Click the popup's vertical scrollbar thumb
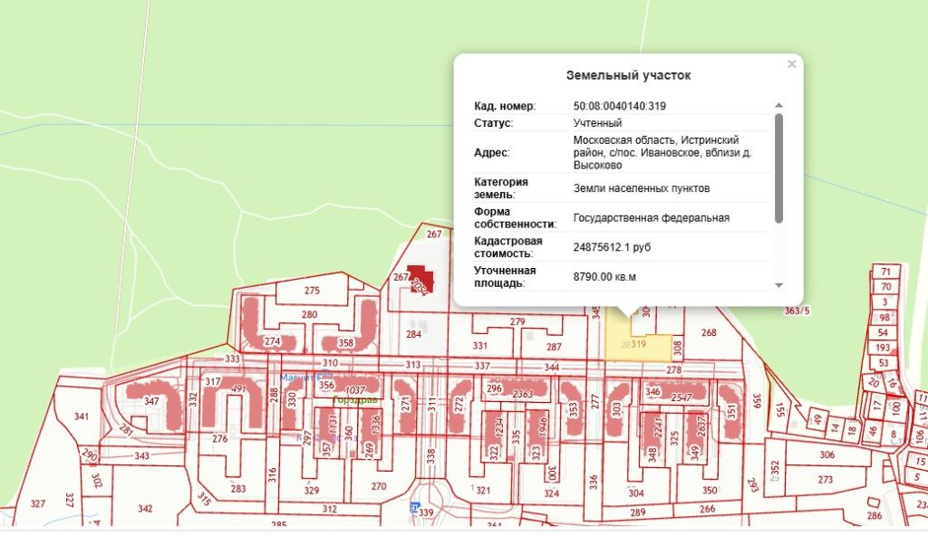This screenshot has height=536, width=928. point(778,167)
